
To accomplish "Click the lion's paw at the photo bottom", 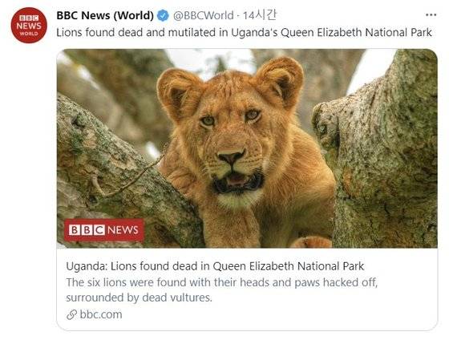I will [x=312, y=242].
